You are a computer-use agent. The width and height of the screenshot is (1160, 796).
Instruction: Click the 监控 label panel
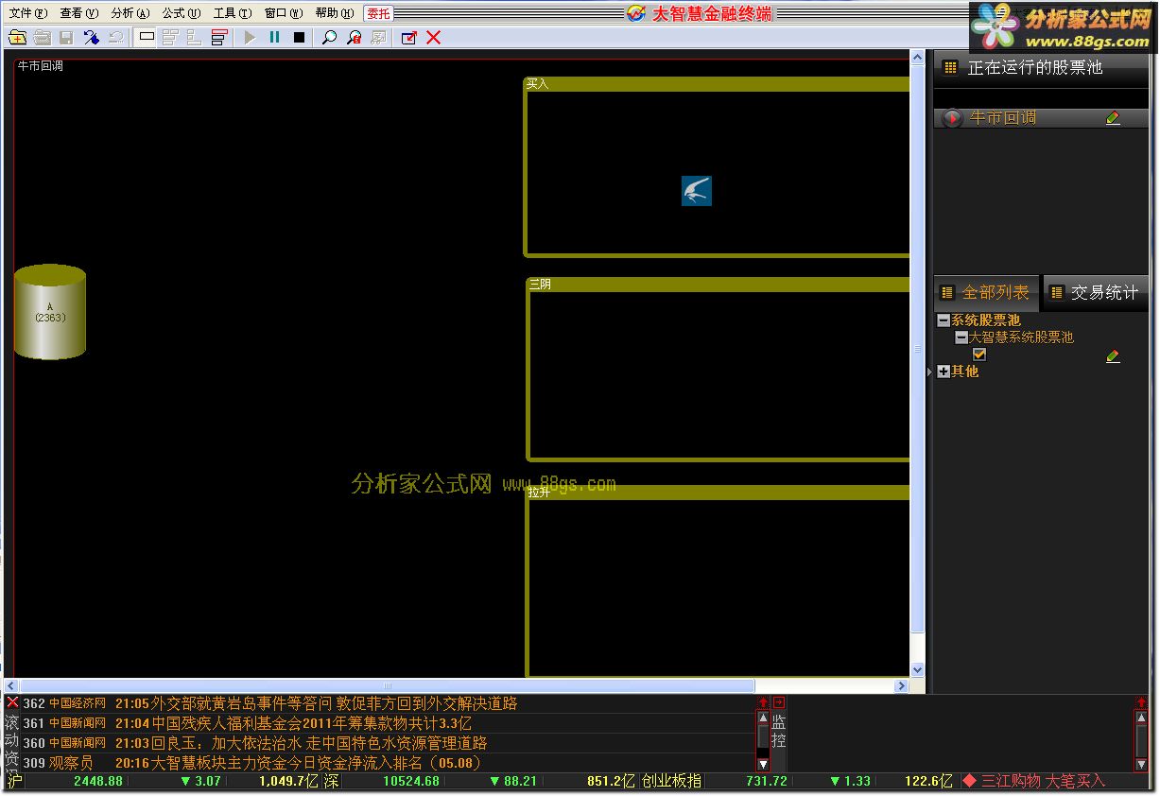point(779,732)
